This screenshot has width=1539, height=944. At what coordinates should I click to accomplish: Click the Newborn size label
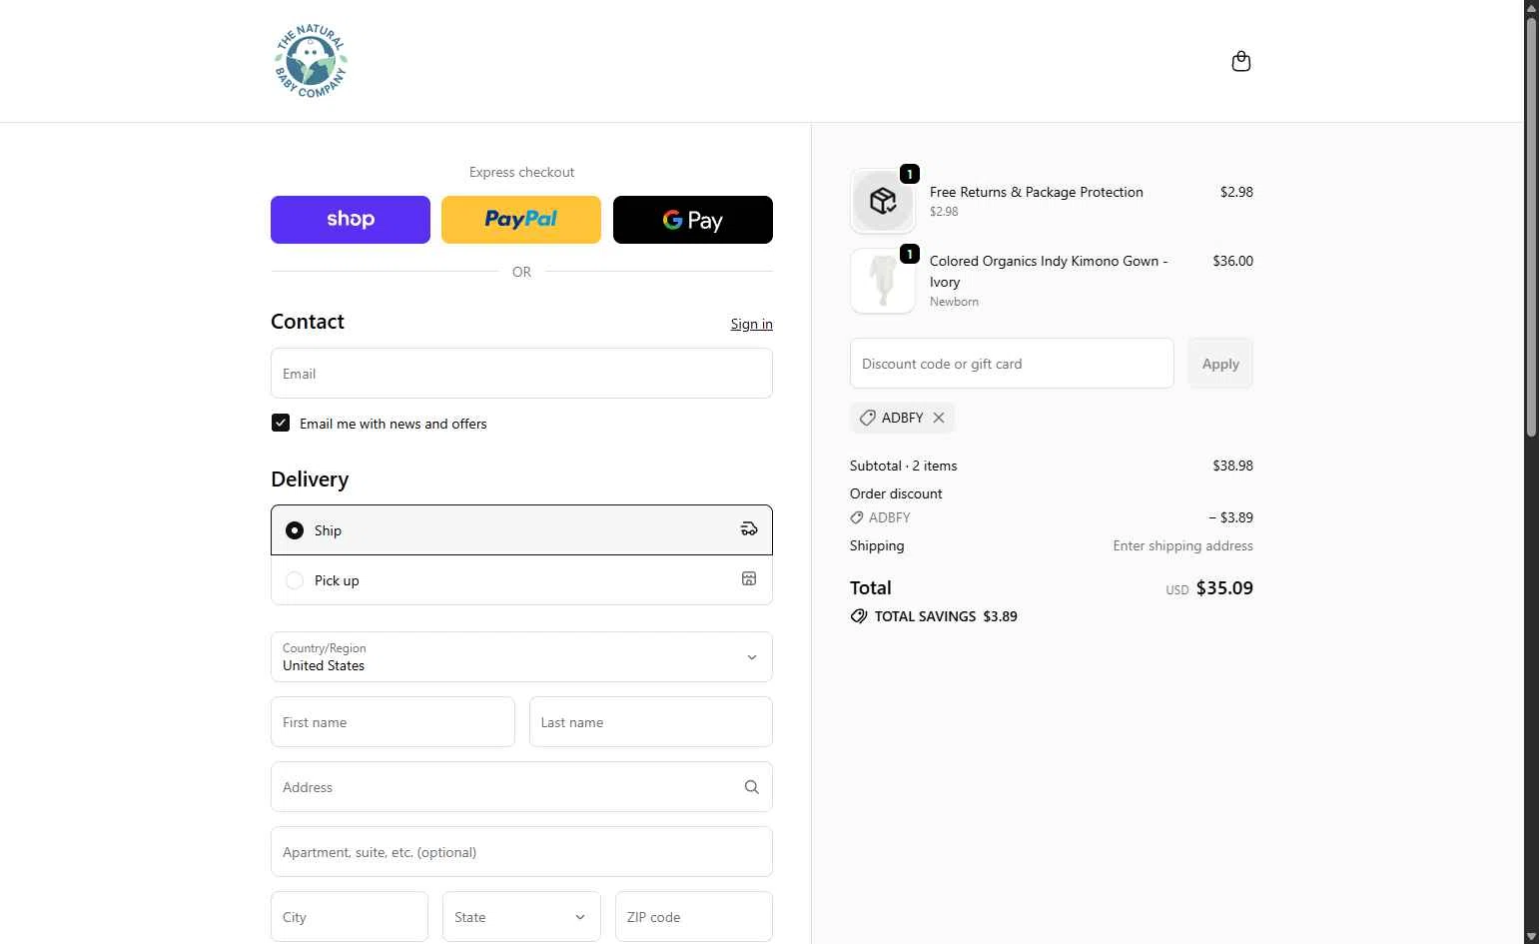coord(954,302)
